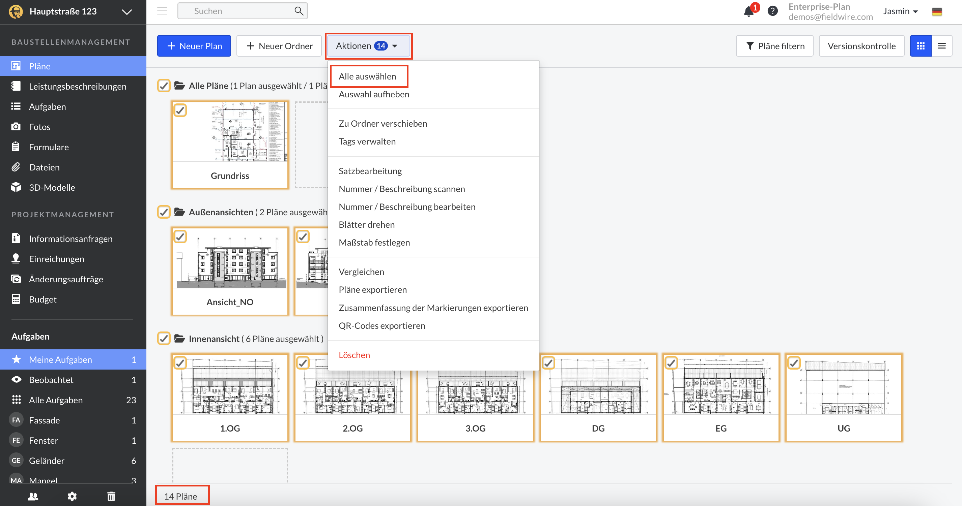Choose Tags verwalten
Viewport: 962px width, 506px height.
click(x=367, y=141)
